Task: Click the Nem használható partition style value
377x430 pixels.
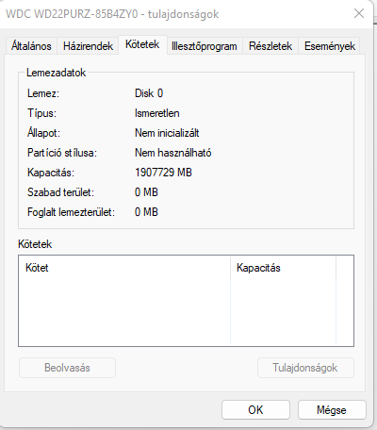Action: (173, 153)
